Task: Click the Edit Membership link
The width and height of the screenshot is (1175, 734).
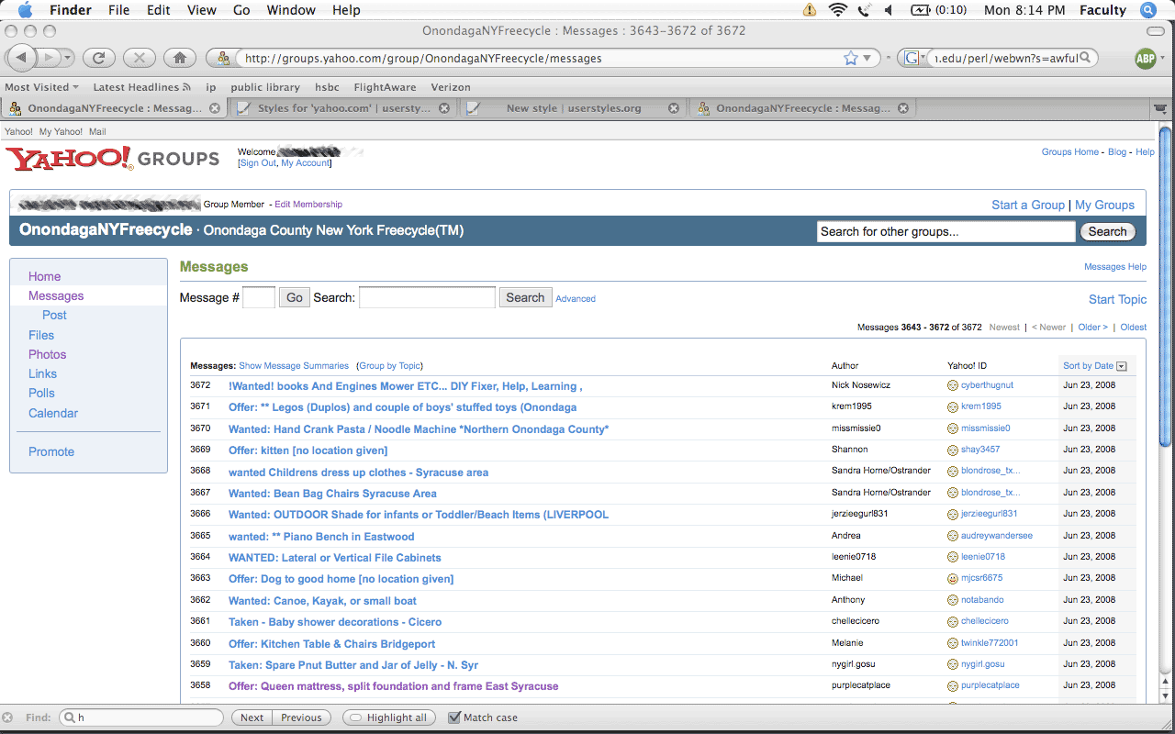Action: tap(308, 205)
